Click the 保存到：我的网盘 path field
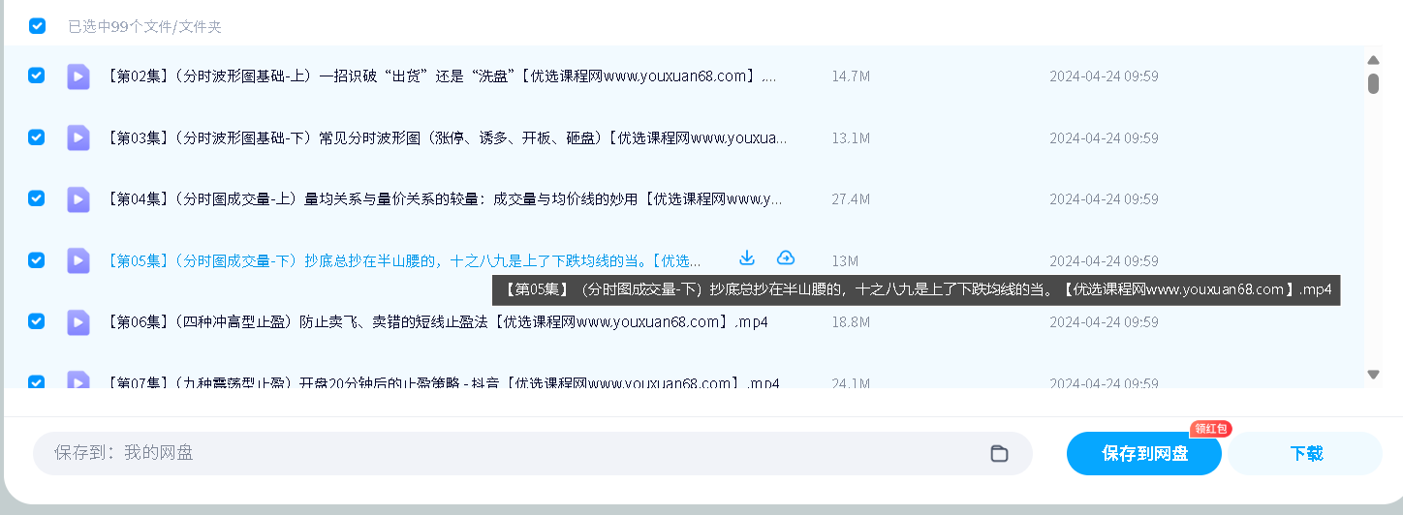 tap(504, 453)
